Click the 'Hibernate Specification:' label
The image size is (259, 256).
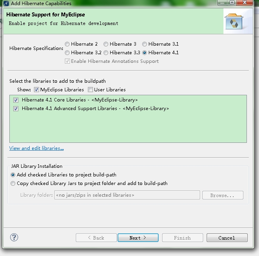click(36, 48)
